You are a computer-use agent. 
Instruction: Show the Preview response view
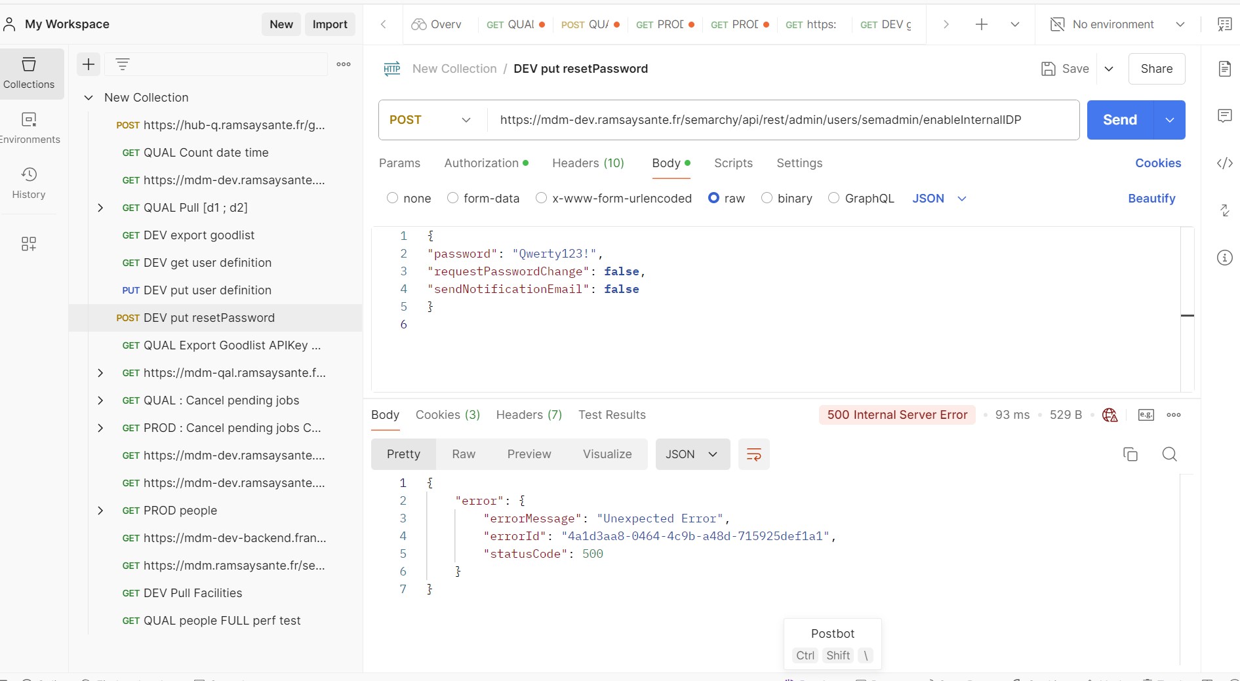(x=529, y=454)
